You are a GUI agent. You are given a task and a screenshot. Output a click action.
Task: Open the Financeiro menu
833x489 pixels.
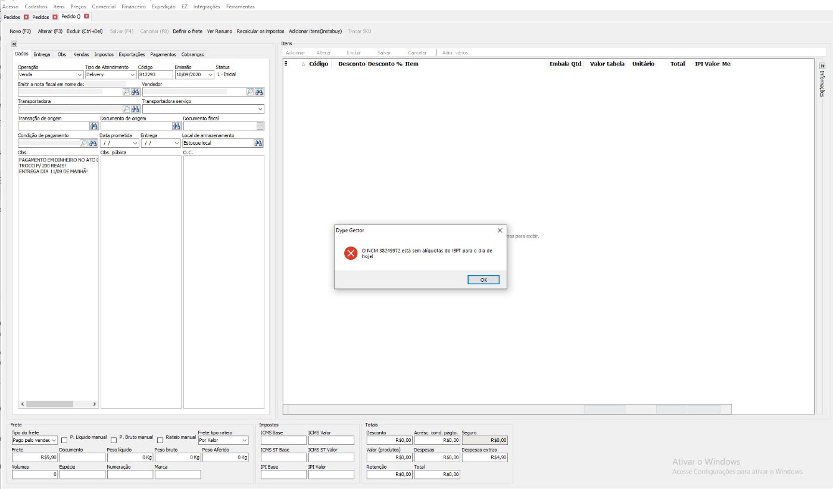(133, 7)
